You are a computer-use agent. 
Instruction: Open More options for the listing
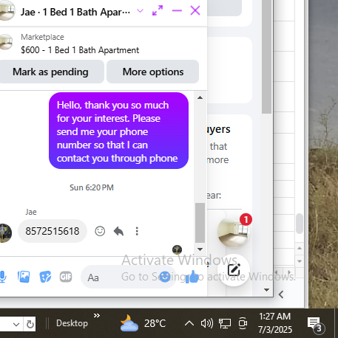click(153, 72)
